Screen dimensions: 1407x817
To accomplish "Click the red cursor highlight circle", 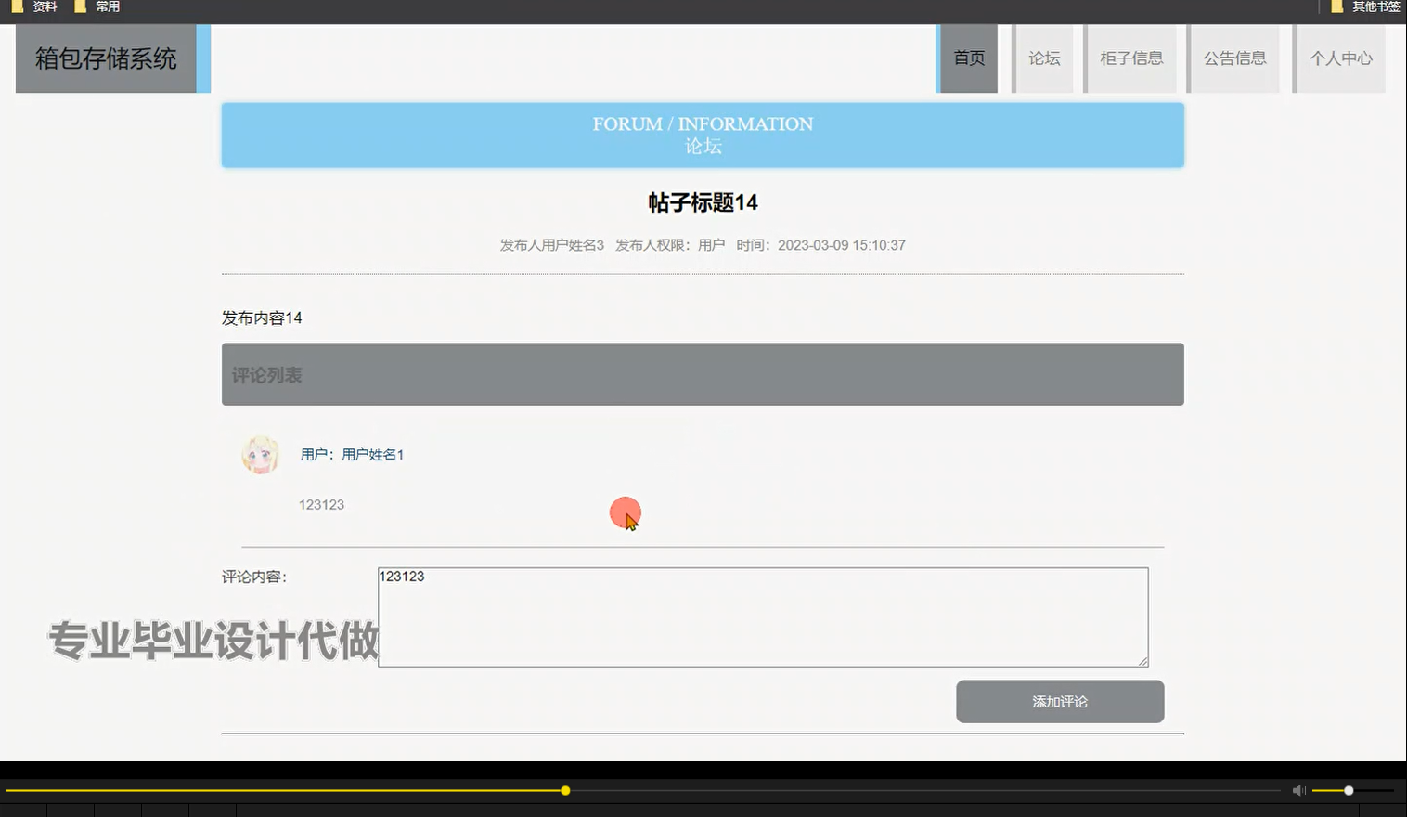I will coord(626,512).
